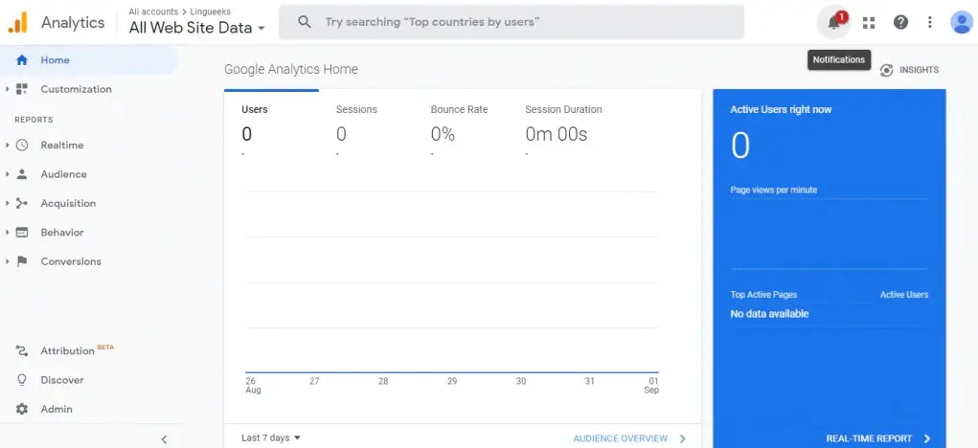
Task: Open the Insights panel
Action: (909, 70)
